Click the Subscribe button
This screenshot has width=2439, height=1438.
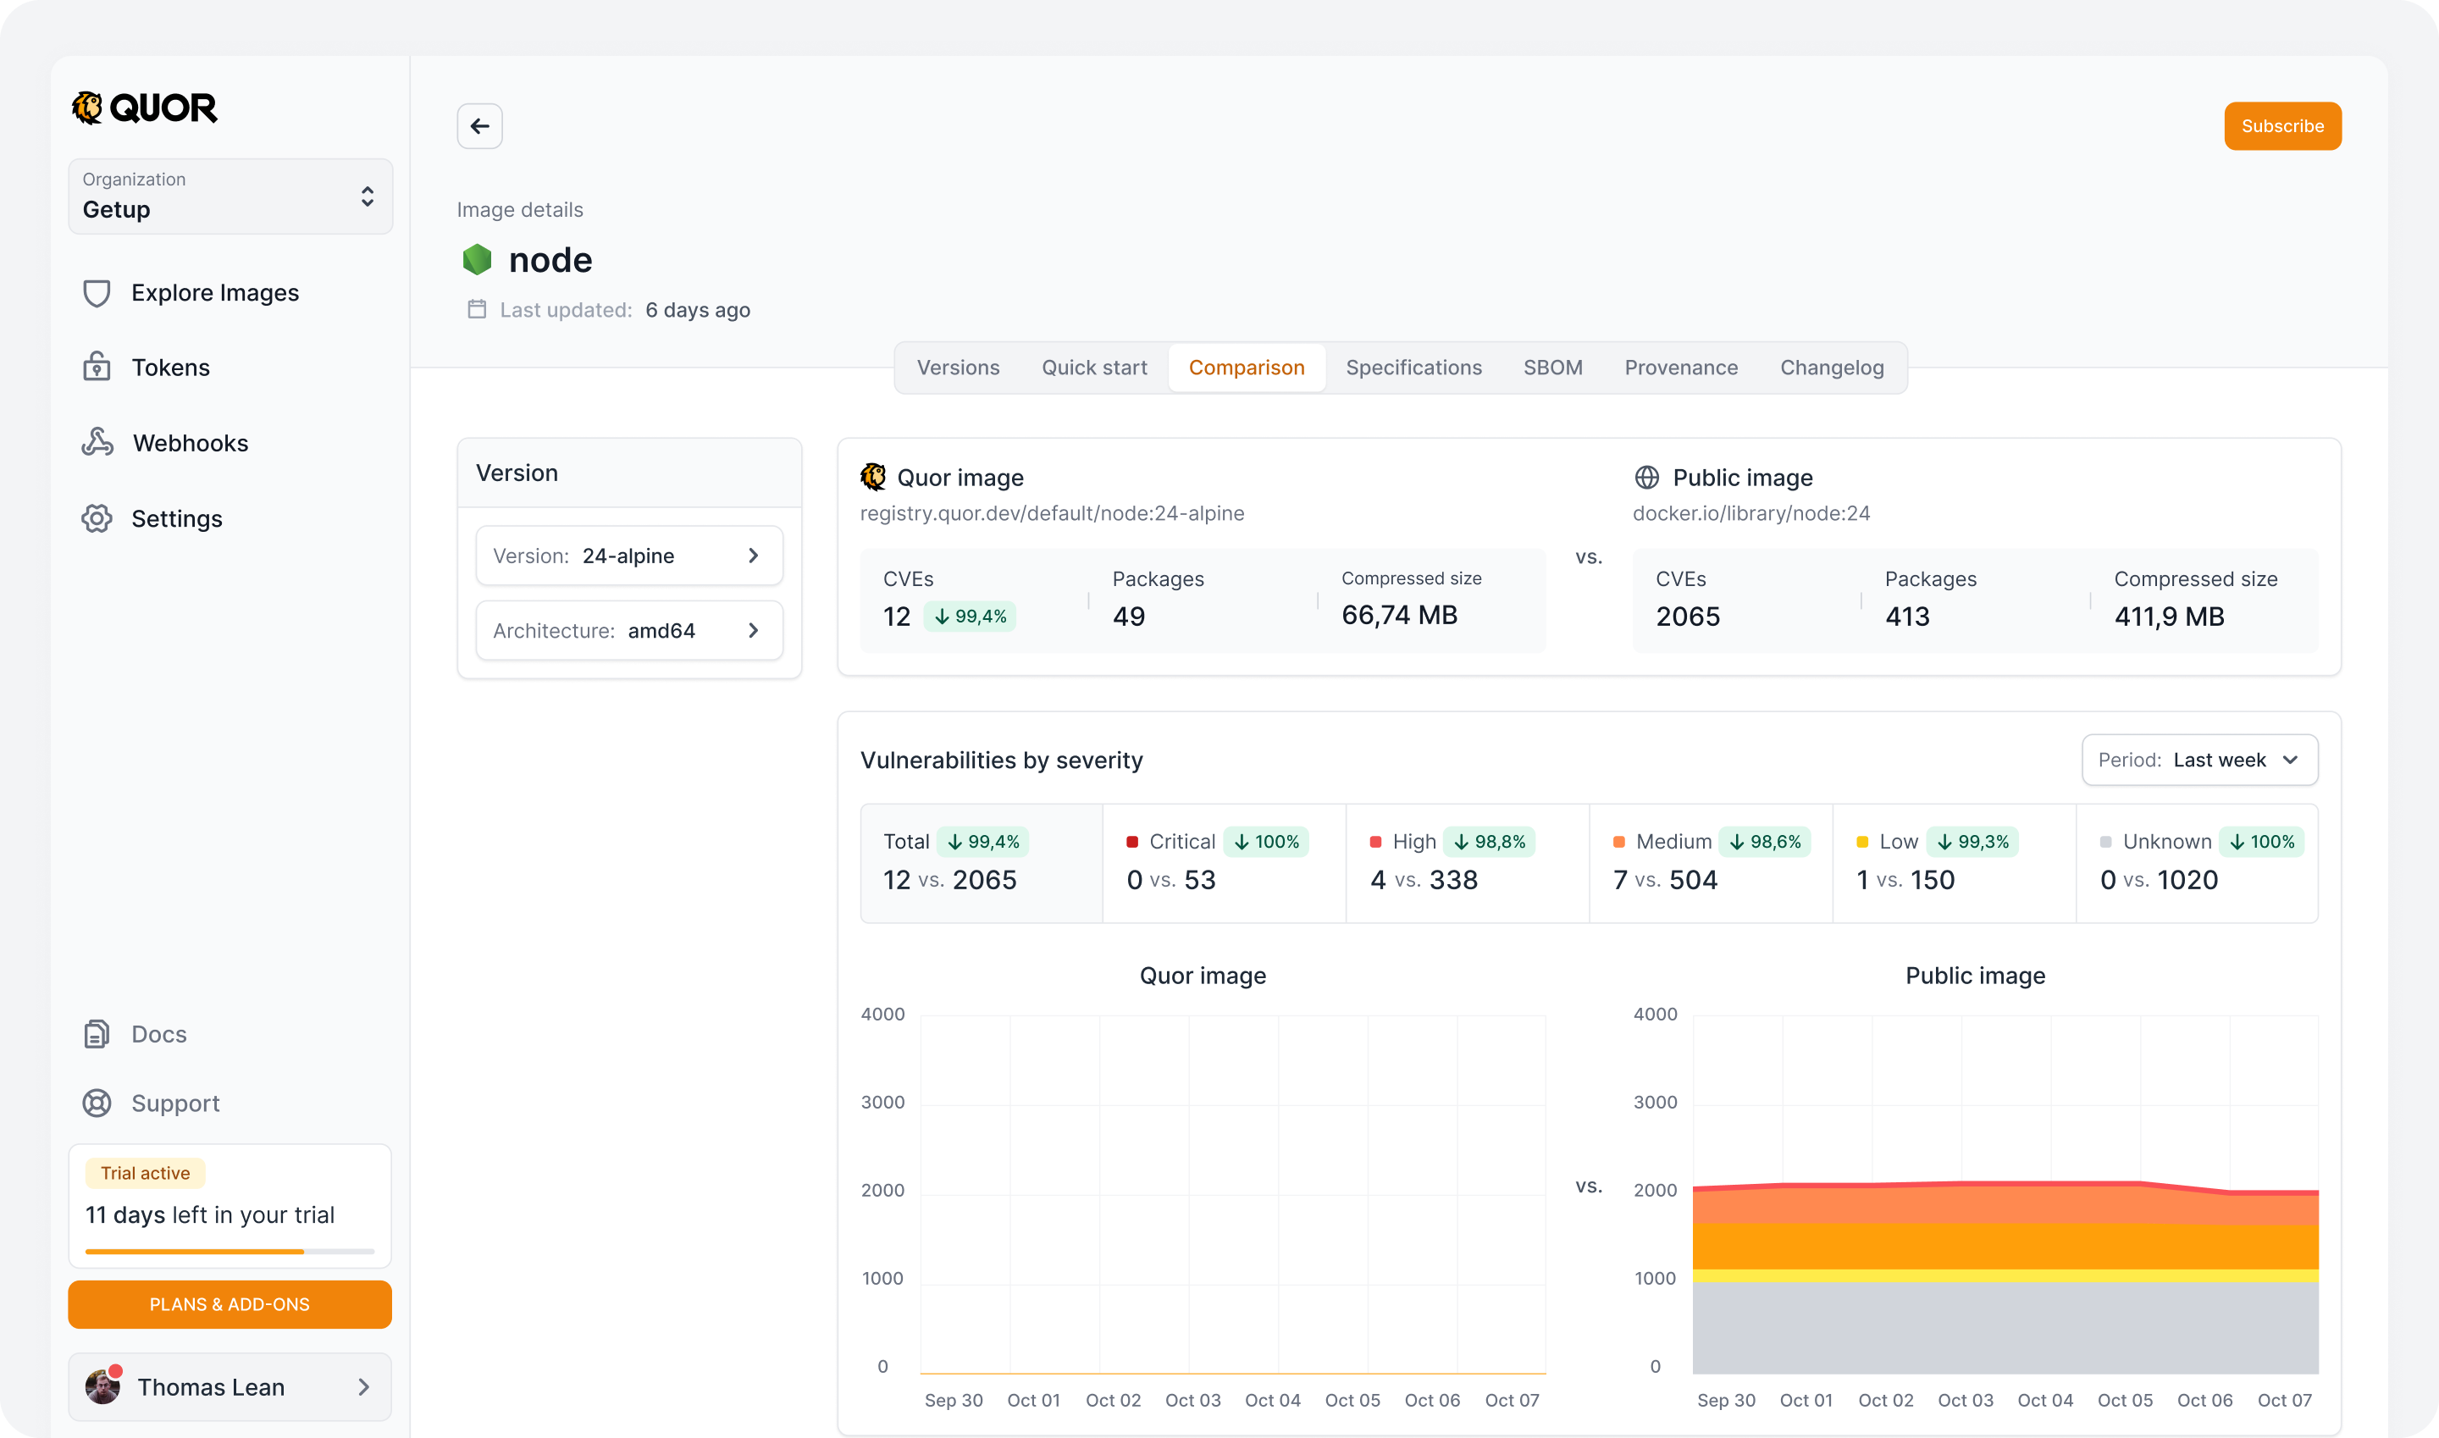(x=2282, y=126)
